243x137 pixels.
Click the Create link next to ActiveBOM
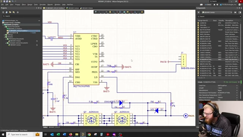click(33, 33)
